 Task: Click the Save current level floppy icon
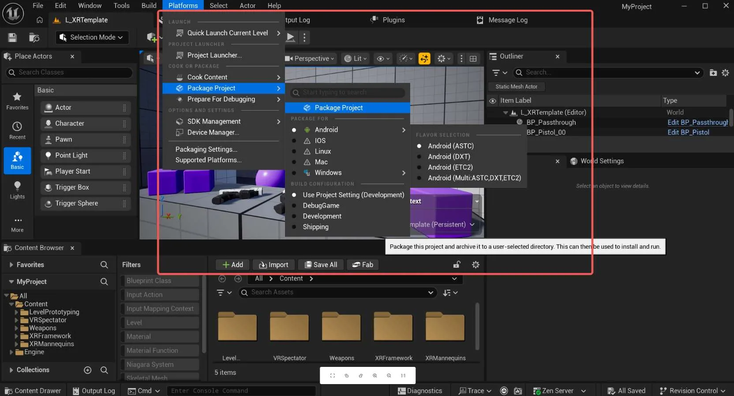click(x=12, y=37)
